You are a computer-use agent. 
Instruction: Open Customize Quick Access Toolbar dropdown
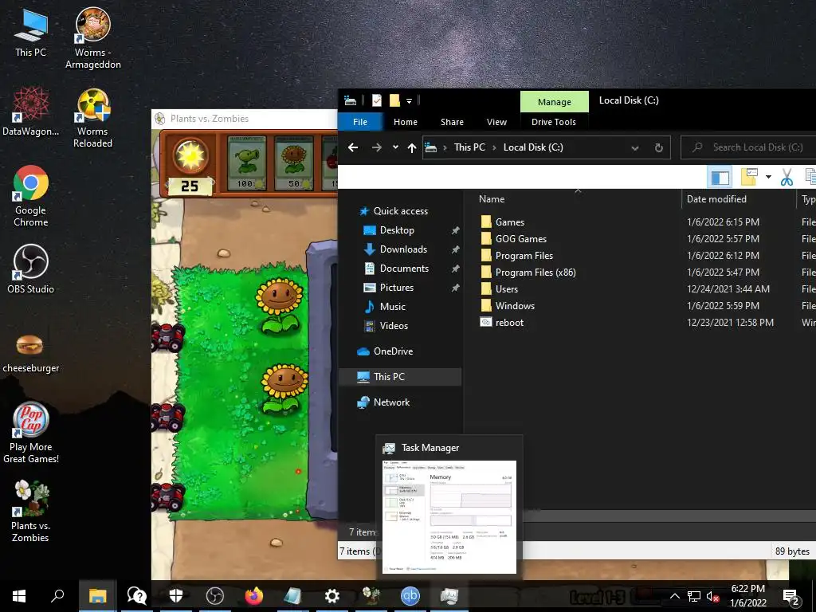click(409, 101)
